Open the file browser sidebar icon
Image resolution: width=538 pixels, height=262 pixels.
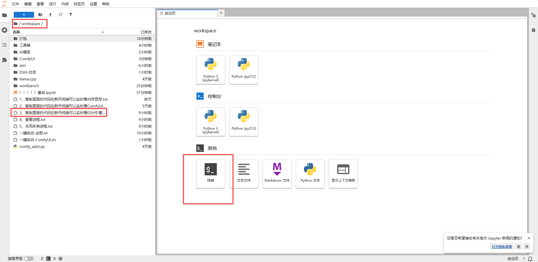pos(5,15)
